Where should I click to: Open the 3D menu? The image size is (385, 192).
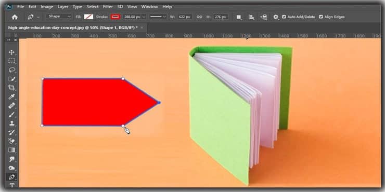pyautogui.click(x=120, y=7)
